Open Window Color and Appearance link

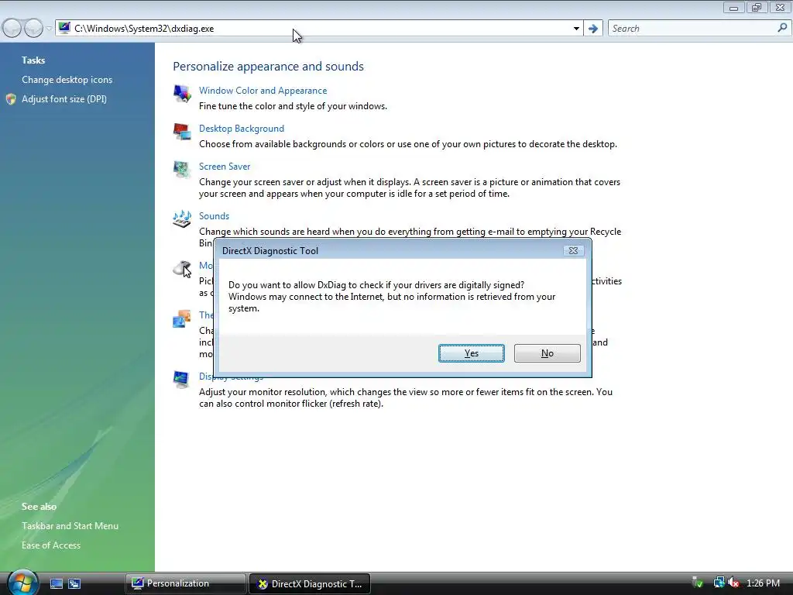pos(263,91)
